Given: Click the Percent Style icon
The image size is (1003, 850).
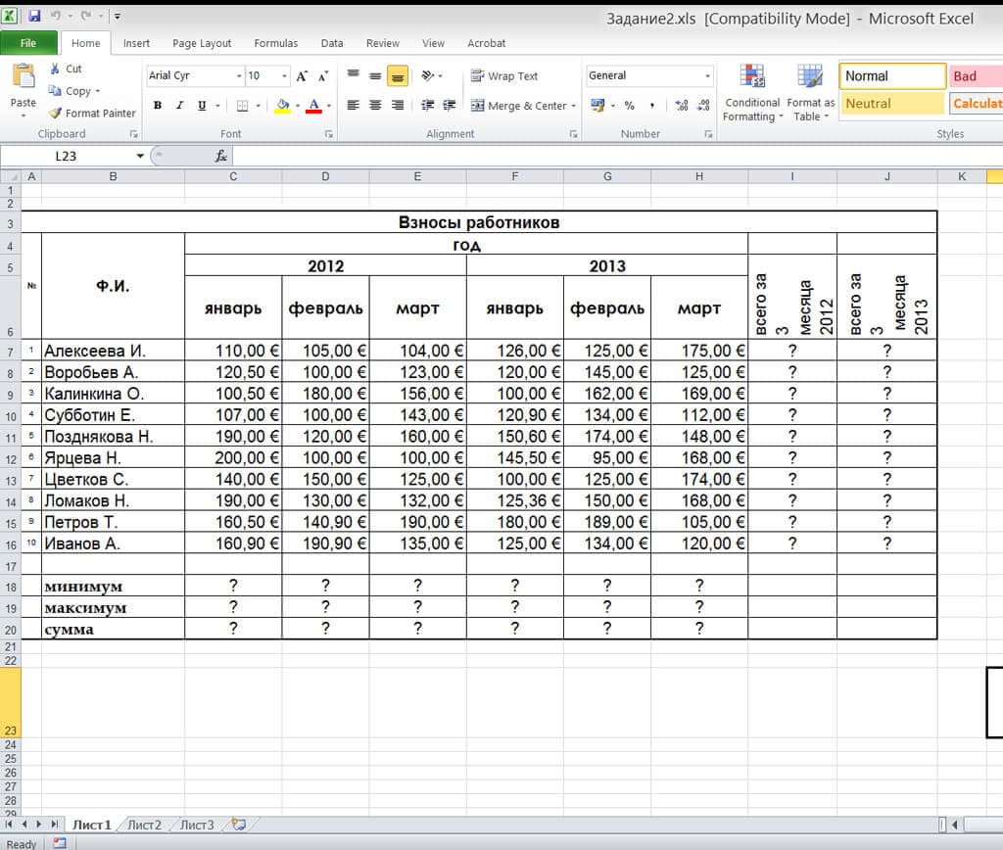Looking at the screenshot, I should click(629, 106).
